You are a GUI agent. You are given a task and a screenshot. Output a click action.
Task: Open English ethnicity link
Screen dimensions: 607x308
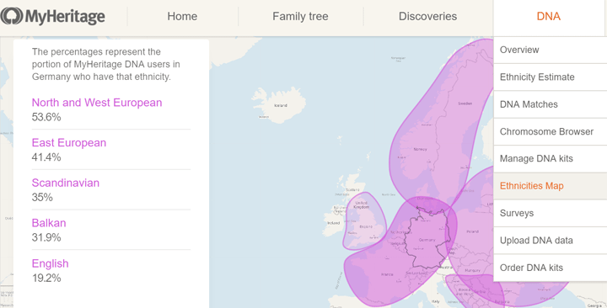coord(50,263)
